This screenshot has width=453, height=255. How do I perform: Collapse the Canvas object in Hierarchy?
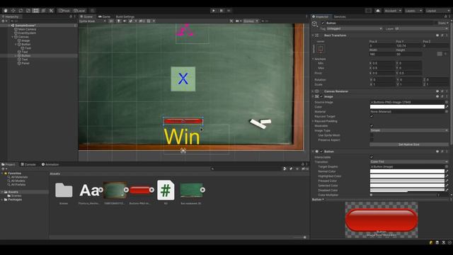click(13, 37)
